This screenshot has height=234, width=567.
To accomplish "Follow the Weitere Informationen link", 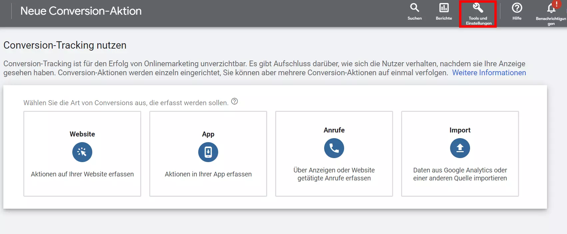I will point(489,73).
